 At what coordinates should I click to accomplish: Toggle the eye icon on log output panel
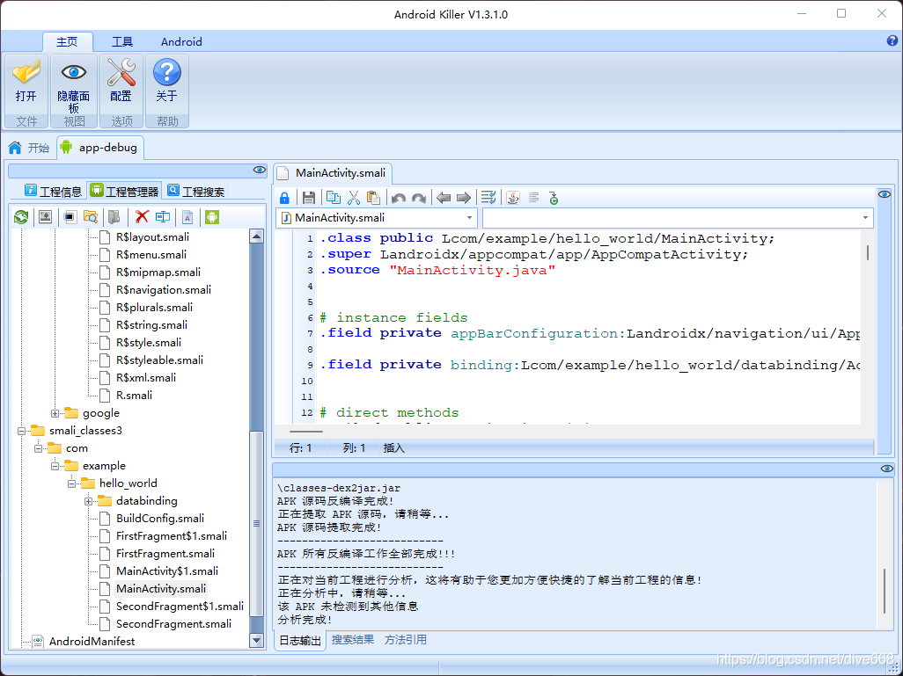click(887, 469)
